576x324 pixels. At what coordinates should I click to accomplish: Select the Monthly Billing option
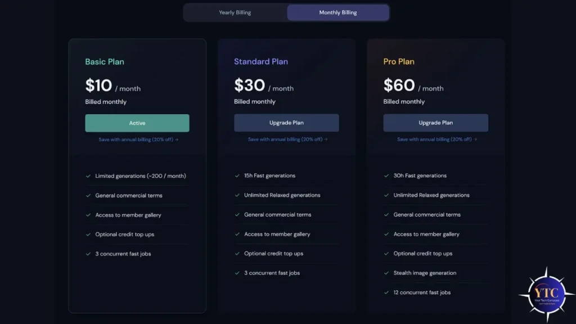pyautogui.click(x=337, y=12)
